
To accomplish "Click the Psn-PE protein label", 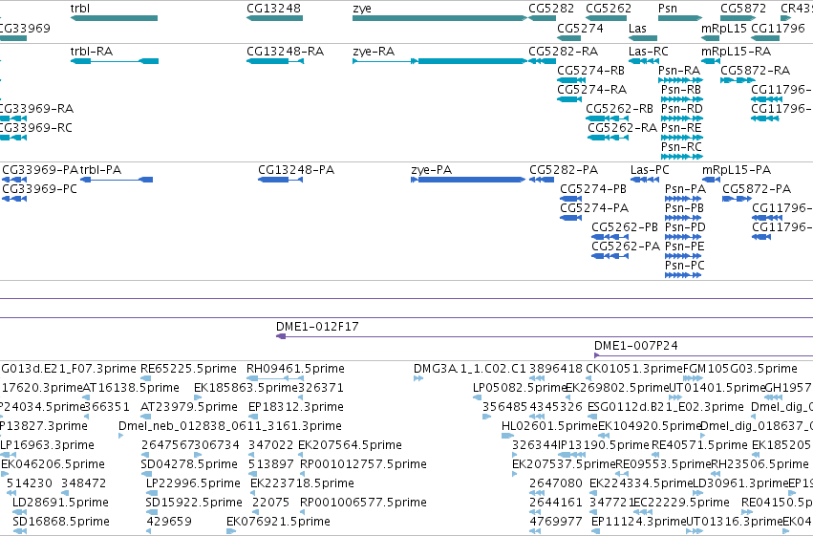I will [685, 247].
